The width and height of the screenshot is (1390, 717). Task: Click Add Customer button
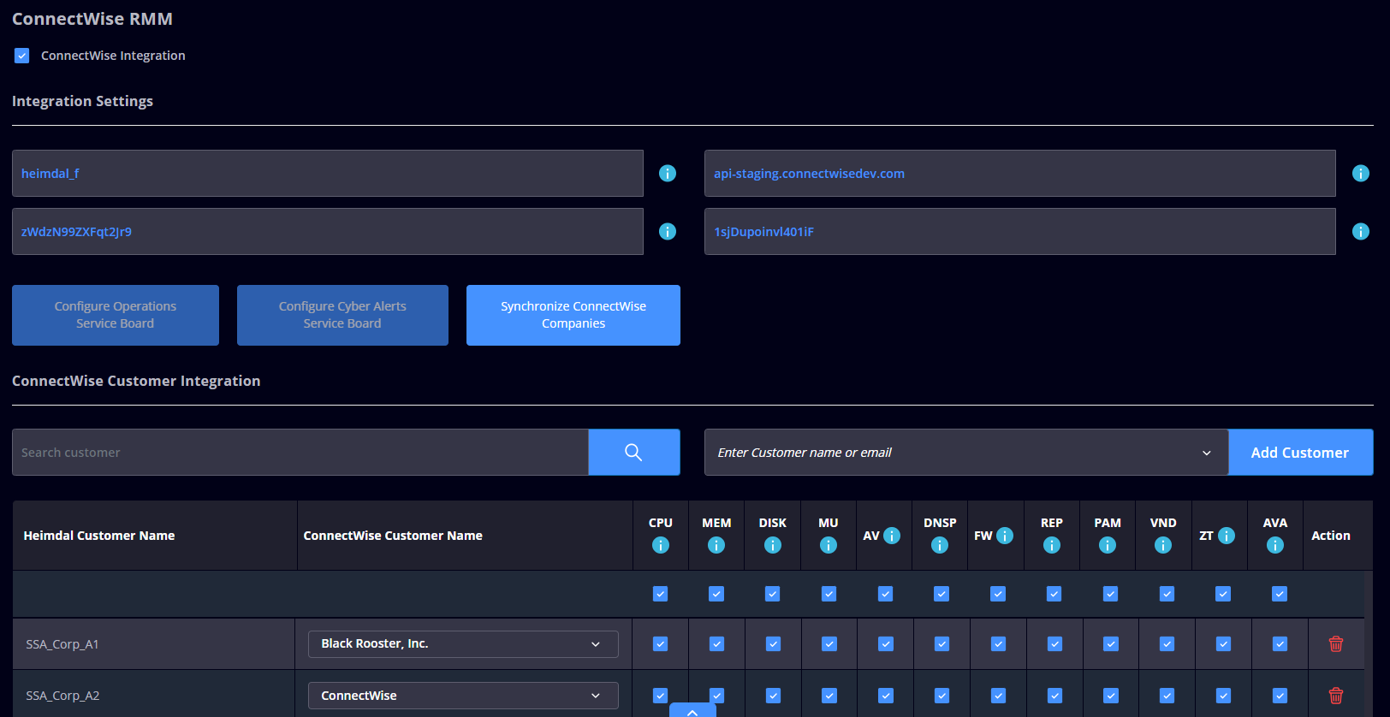click(x=1300, y=453)
